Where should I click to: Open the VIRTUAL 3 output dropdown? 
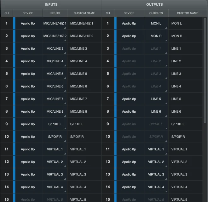(x=156, y=174)
